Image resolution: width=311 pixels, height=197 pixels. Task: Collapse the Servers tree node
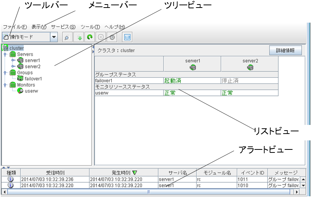pyautogui.click(x=5, y=54)
